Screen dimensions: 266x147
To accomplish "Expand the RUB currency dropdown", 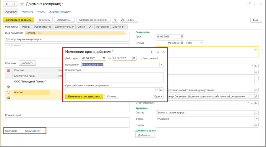I will (x=202, y=43).
